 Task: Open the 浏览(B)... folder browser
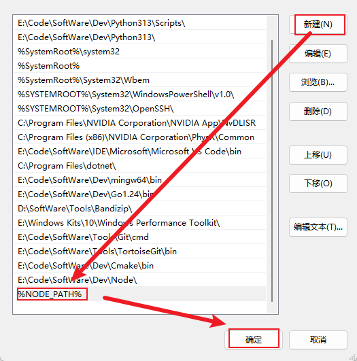(x=318, y=82)
